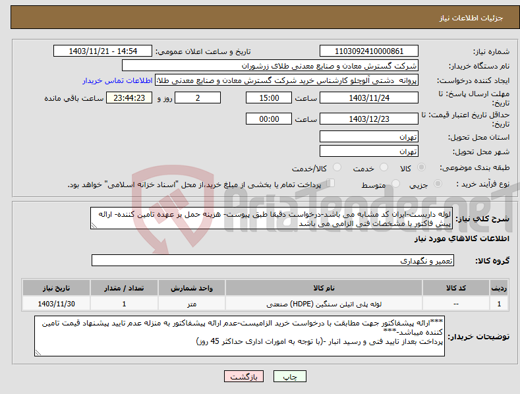520x394 pixels.
Task: Click the تعداد / مقدار column header
Action: [x=124, y=288]
